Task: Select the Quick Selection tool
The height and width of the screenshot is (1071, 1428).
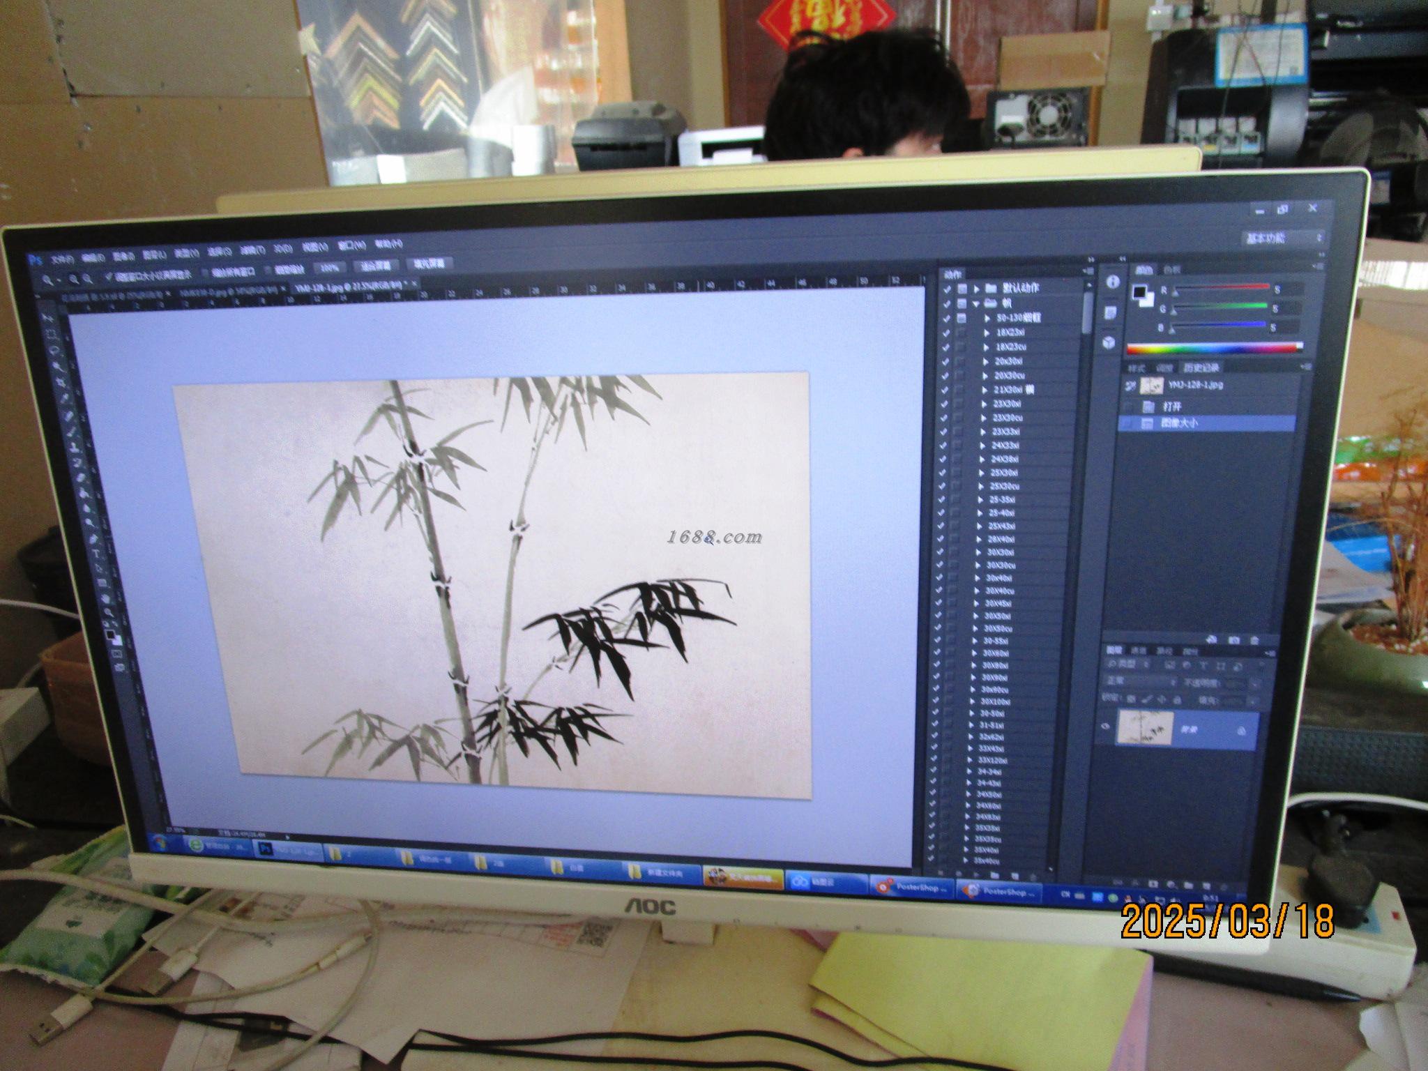Action: [x=58, y=367]
